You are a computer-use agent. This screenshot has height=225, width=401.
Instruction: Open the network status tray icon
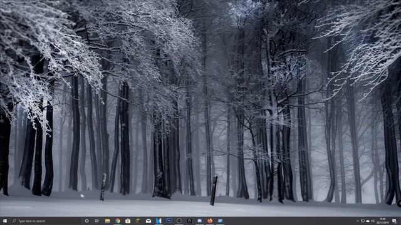[x=363, y=221]
